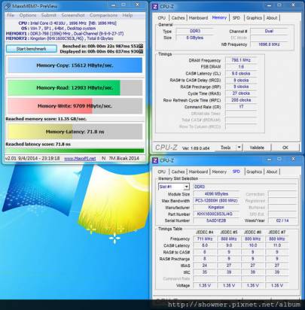Switch to Memory tab in bottom CPU-Z window

pyautogui.click(x=219, y=172)
